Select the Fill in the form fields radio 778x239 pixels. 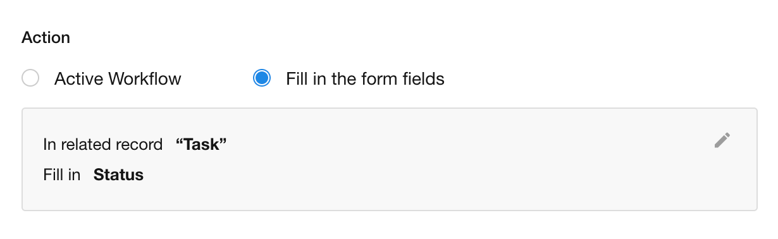point(262,78)
